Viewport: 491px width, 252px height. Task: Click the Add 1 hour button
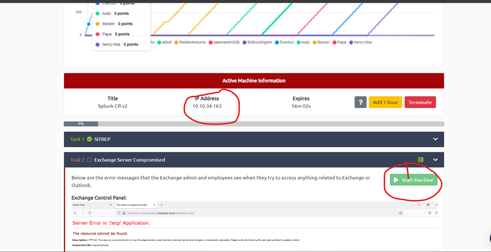pyautogui.click(x=385, y=102)
